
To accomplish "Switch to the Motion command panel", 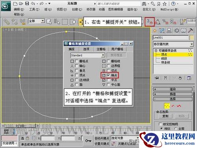I will tap(177, 31).
